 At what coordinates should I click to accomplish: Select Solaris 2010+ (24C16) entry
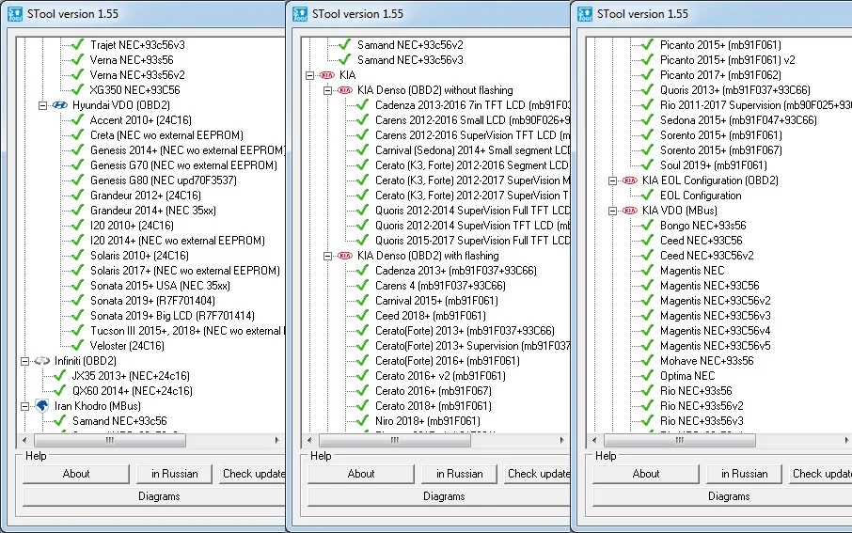coord(139,256)
